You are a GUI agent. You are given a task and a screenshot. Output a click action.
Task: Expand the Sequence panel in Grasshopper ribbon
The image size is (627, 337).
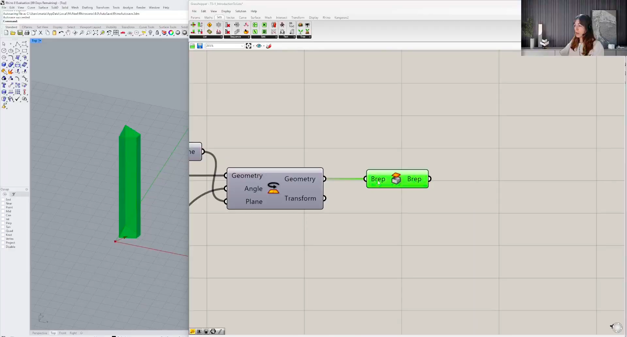click(249, 37)
